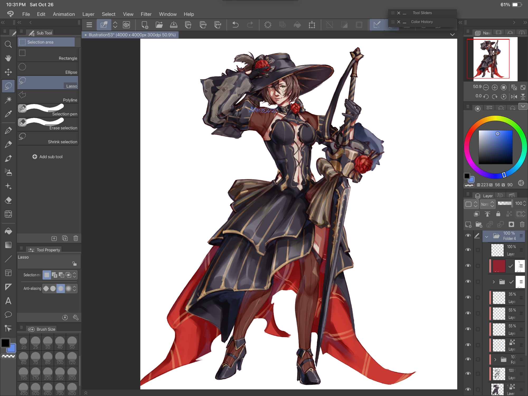
Task: Open the Normal blending mode dropdown
Action: point(487,204)
